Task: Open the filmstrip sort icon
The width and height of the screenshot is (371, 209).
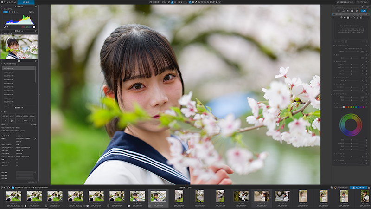Action: tap(3, 188)
